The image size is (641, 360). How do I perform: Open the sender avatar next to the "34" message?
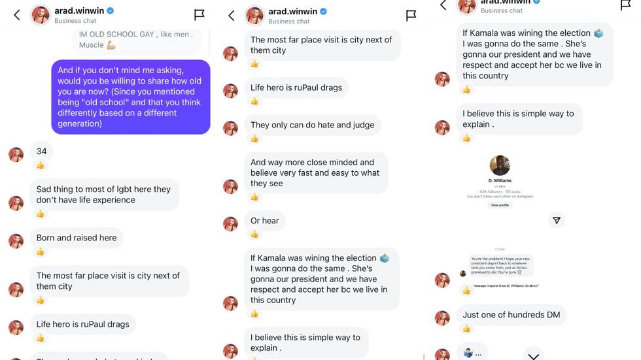click(x=16, y=155)
